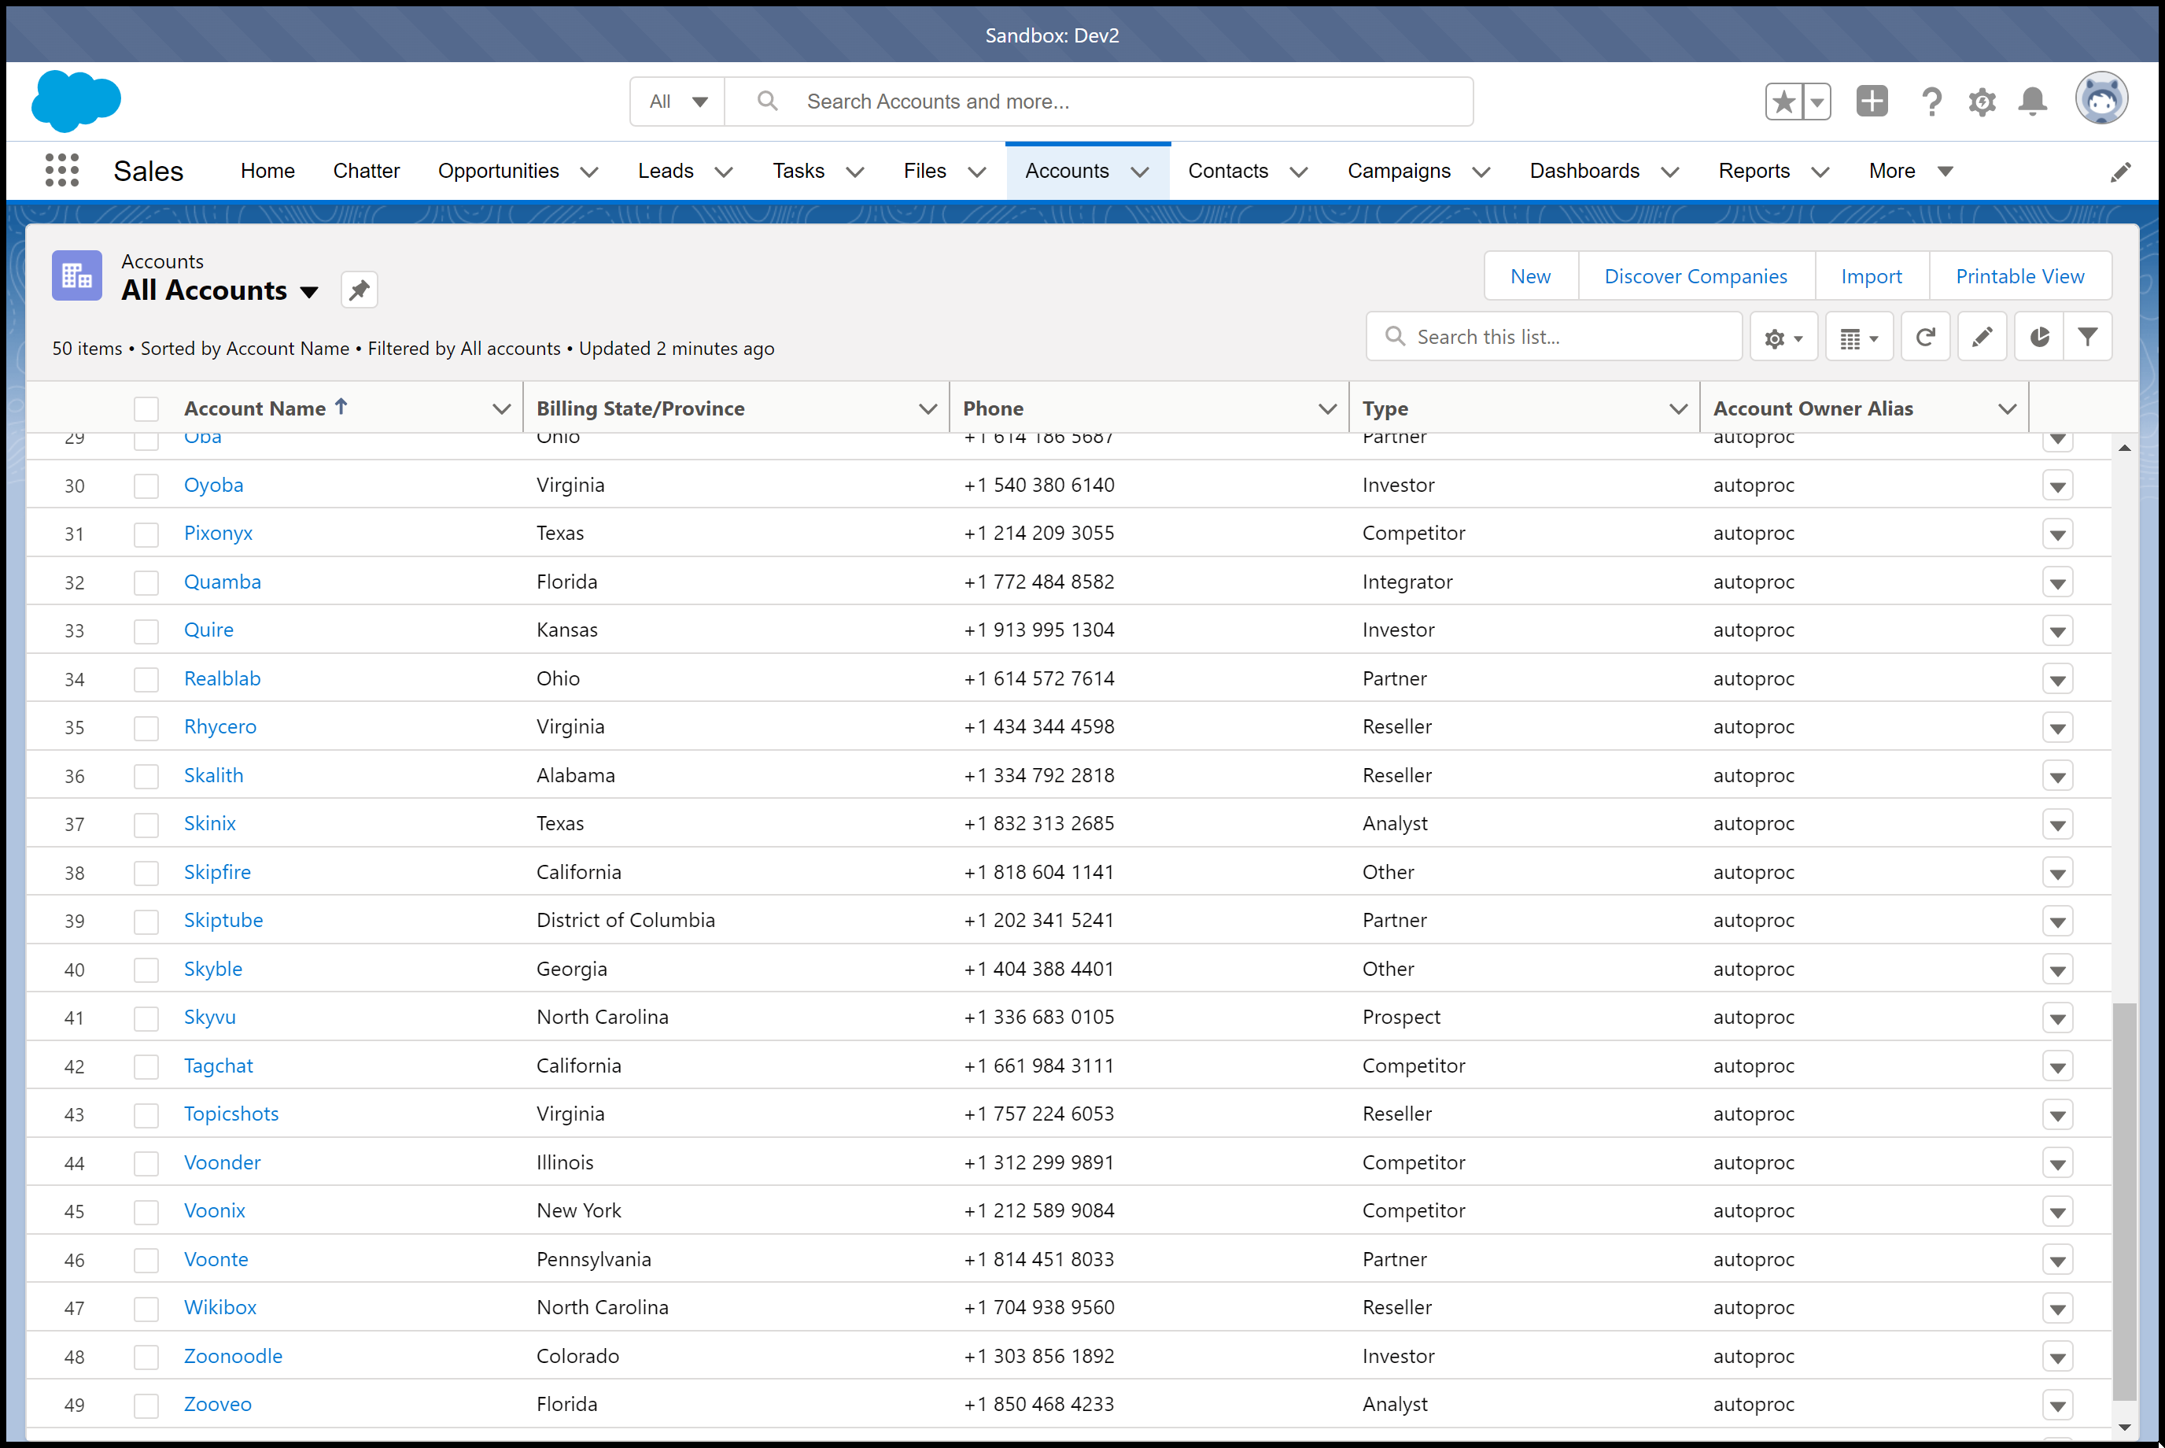The image size is (2165, 1448).
Task: Switch to the Chatter tab
Action: (367, 171)
